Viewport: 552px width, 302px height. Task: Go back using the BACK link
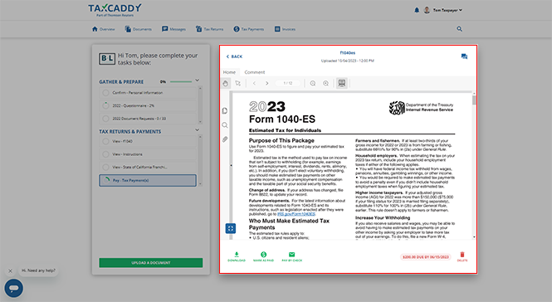tap(234, 56)
